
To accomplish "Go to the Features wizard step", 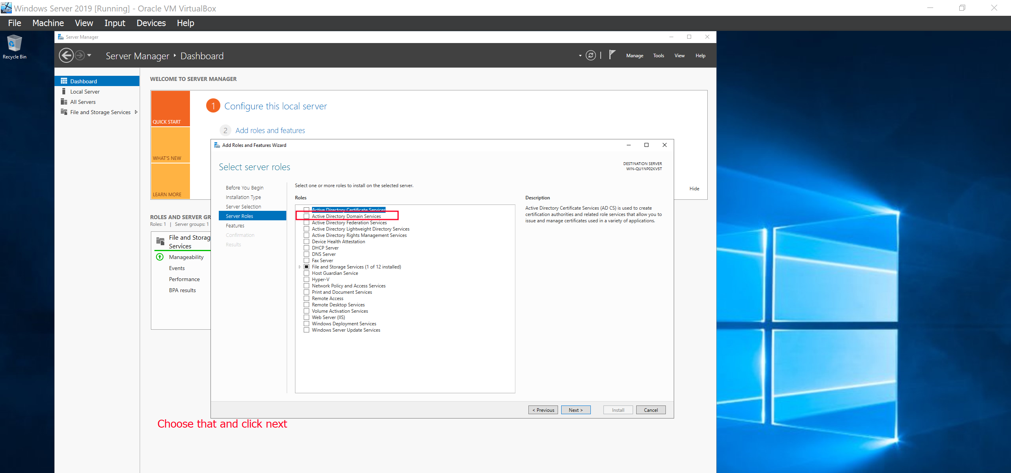I will point(235,225).
